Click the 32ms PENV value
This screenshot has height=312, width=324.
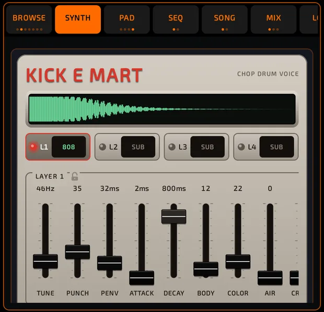(110, 188)
